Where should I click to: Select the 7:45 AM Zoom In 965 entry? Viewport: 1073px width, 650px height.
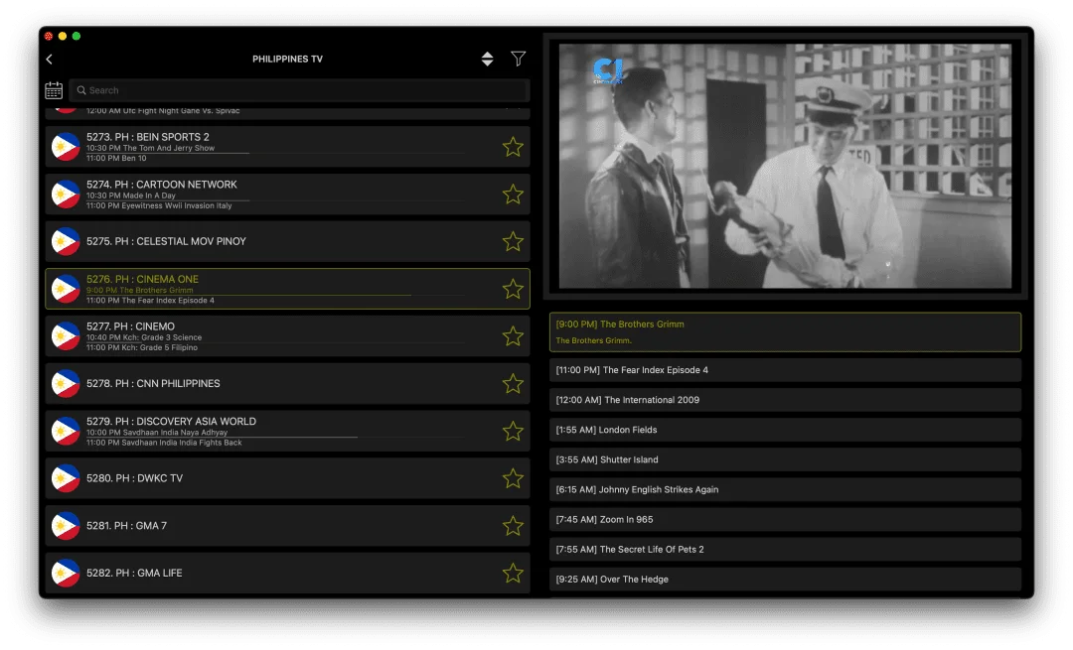click(785, 519)
